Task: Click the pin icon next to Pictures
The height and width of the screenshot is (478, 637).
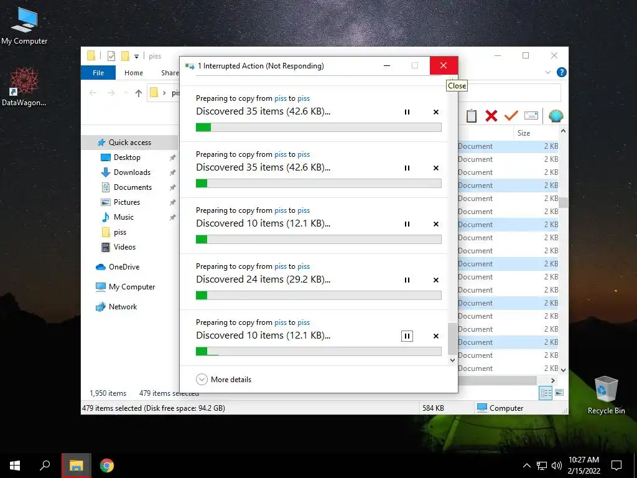Action: click(x=173, y=202)
